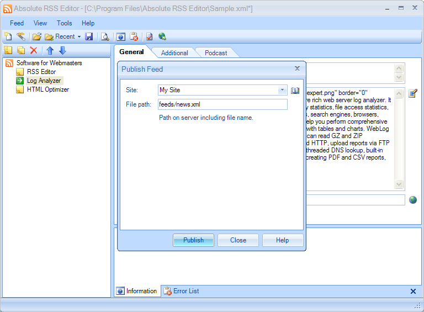Duplicate the selected item icon
The height and width of the screenshot is (312, 424).
[21, 50]
